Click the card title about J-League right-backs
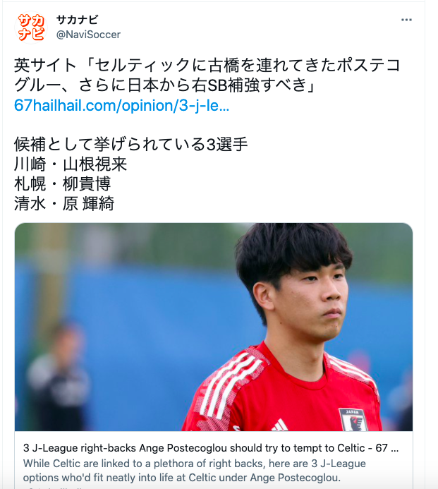 (211, 448)
